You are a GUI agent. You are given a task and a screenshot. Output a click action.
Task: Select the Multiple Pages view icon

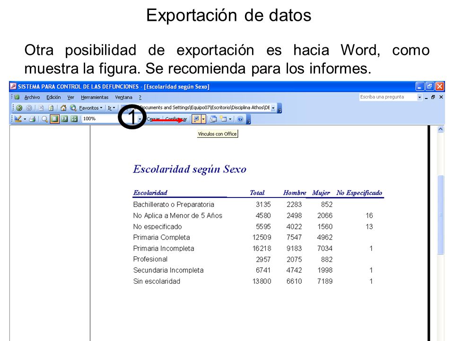pos(74,119)
